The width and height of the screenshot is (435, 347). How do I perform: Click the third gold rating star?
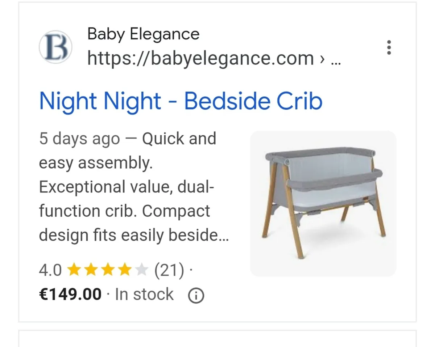click(x=108, y=270)
